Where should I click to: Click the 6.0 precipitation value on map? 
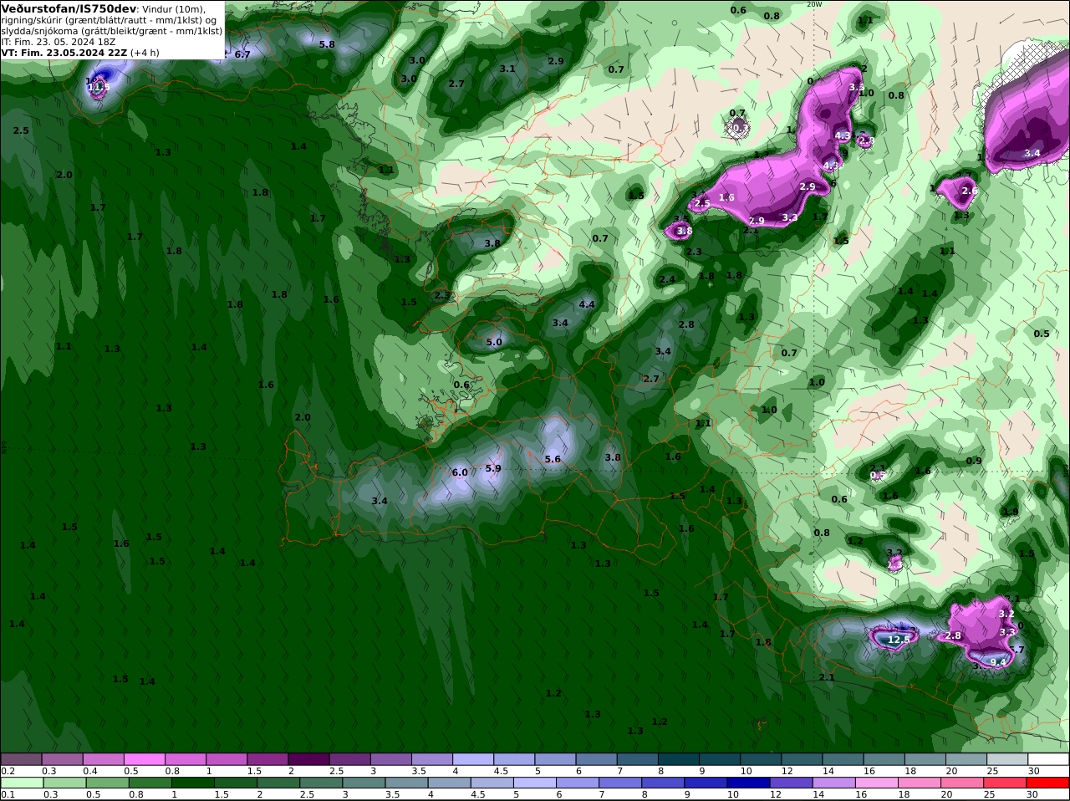pyautogui.click(x=460, y=472)
